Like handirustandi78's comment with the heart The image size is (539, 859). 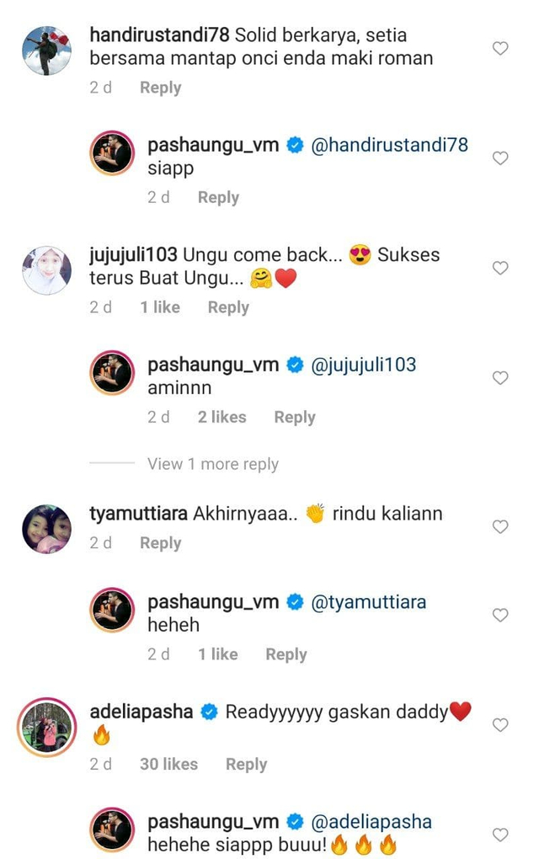(500, 48)
